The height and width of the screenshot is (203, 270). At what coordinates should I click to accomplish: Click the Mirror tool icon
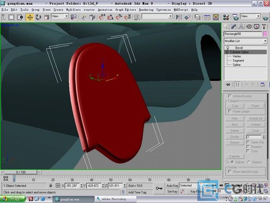click(x=179, y=17)
